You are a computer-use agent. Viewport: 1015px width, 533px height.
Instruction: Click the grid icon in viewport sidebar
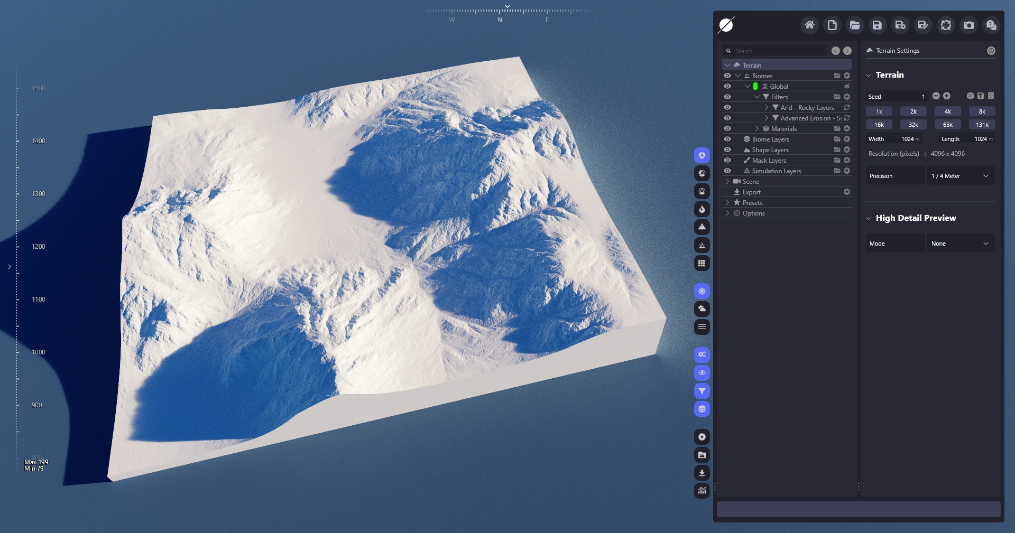(x=702, y=263)
